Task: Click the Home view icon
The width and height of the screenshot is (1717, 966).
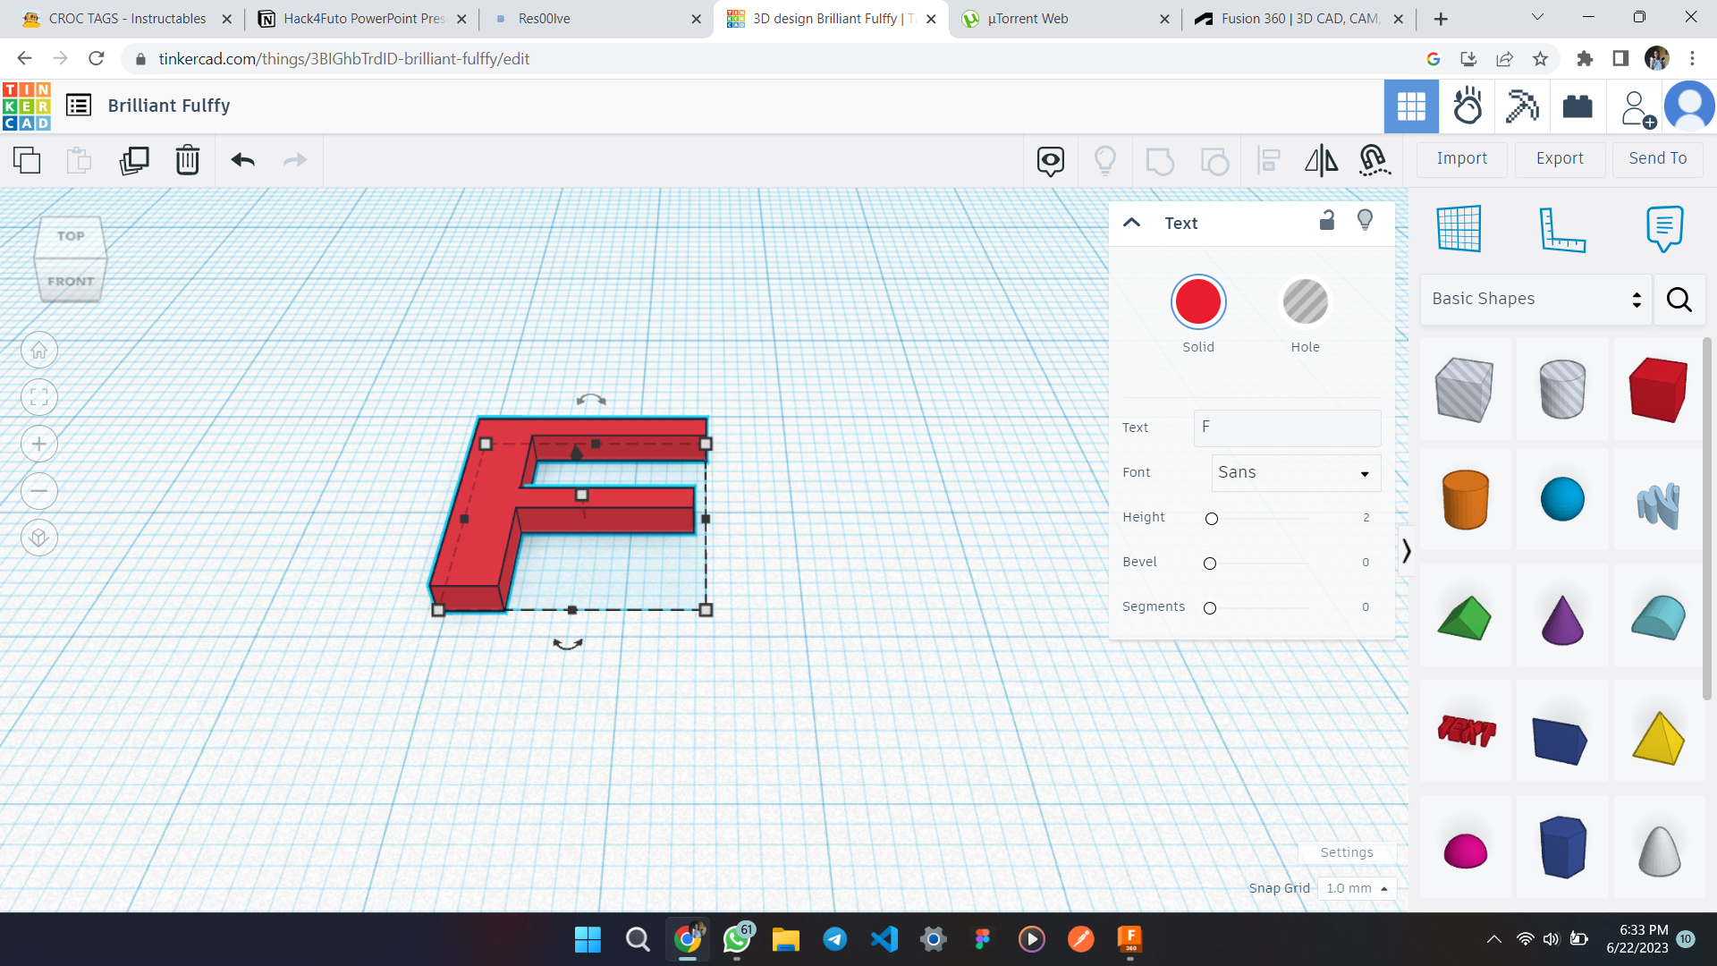Action: pyautogui.click(x=39, y=351)
